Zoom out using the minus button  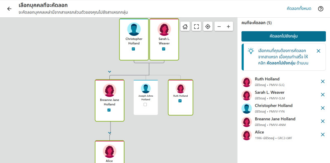coord(219,26)
